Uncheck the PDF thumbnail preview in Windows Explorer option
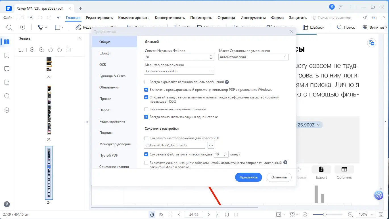Image resolution: width=389 pixels, height=219 pixels. 146,90
